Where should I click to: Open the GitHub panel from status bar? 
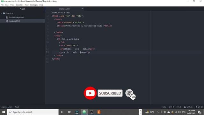tap(188, 107)
